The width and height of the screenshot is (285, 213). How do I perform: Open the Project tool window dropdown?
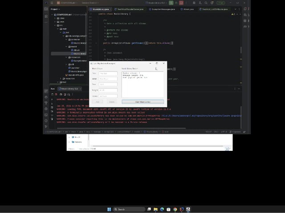tap(55, 9)
